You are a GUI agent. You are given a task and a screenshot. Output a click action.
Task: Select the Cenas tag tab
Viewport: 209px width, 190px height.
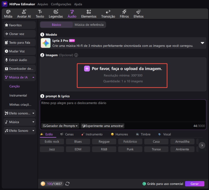tap(67, 134)
